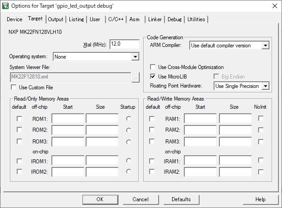This screenshot has width=282, height=208.
Task: Check the ROM2 default checkbox
Action: pos(19,130)
